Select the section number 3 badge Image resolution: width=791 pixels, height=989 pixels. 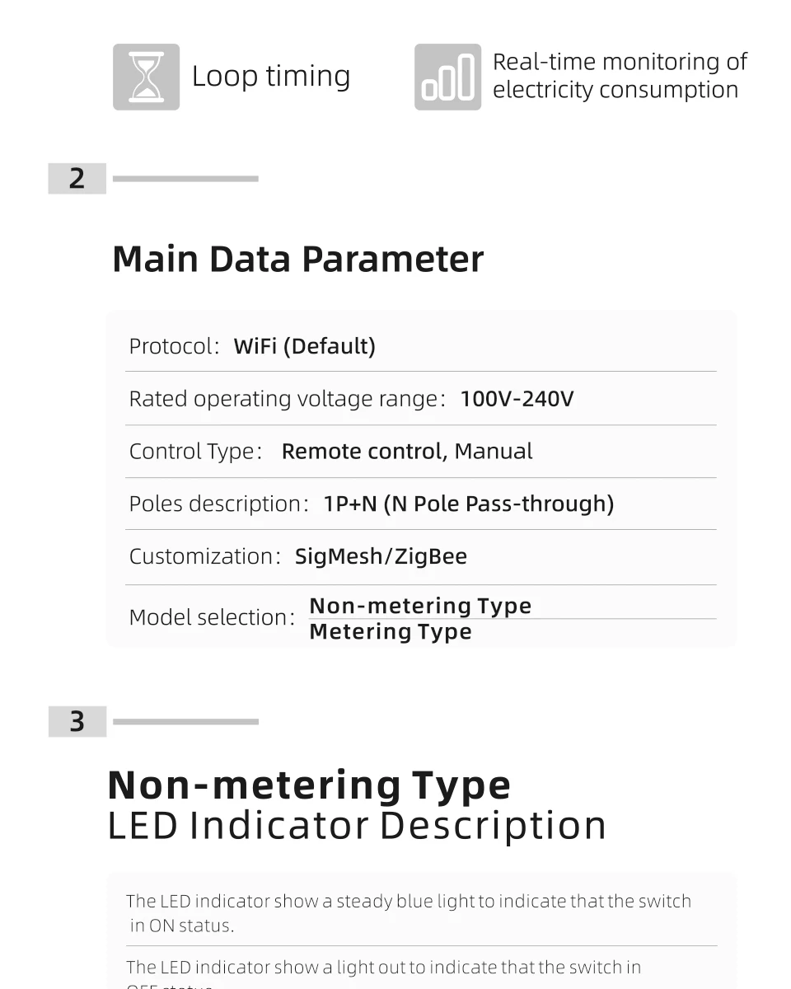pos(77,722)
